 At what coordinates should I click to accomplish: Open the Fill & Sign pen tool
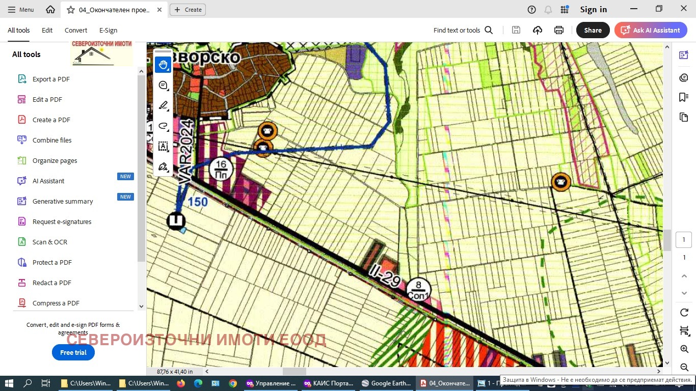pyautogui.click(x=163, y=166)
